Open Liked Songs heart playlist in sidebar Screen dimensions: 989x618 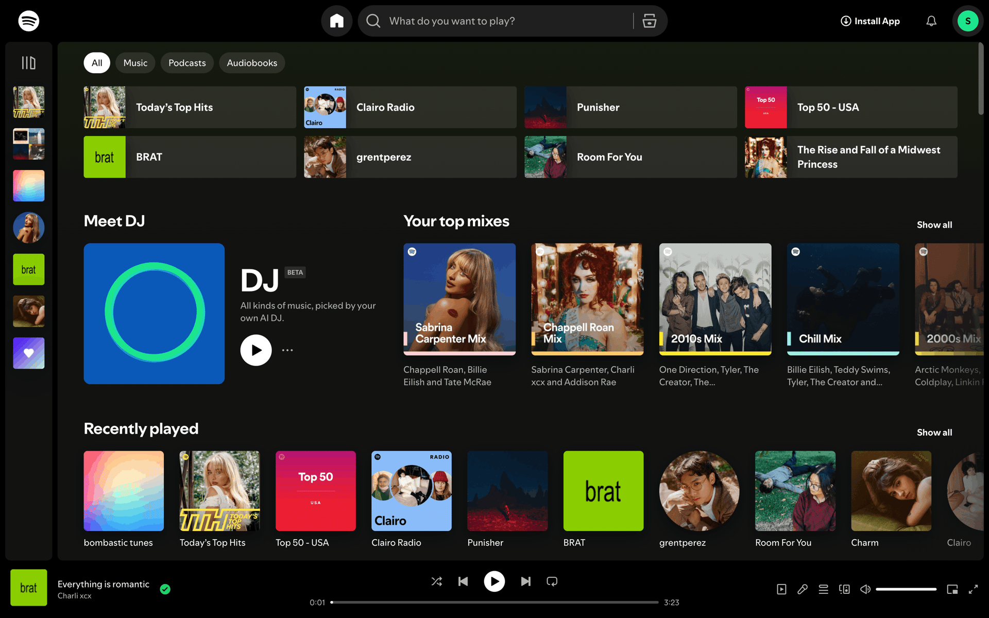point(28,353)
